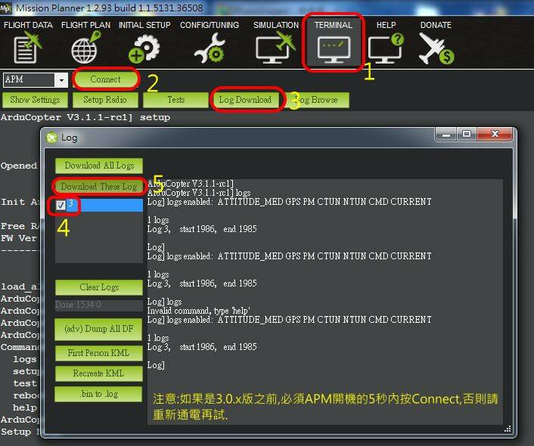534x446 pixels.
Task: Toggle checkbox for log 3
Action: pos(61,205)
